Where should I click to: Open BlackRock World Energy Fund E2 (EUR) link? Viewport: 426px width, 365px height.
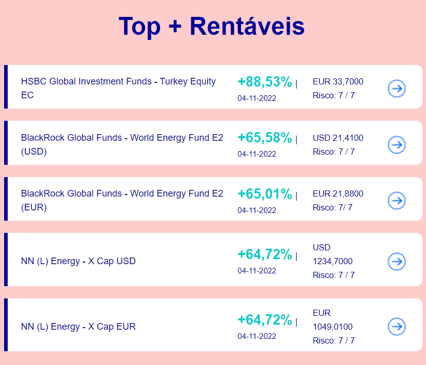[x=122, y=200]
